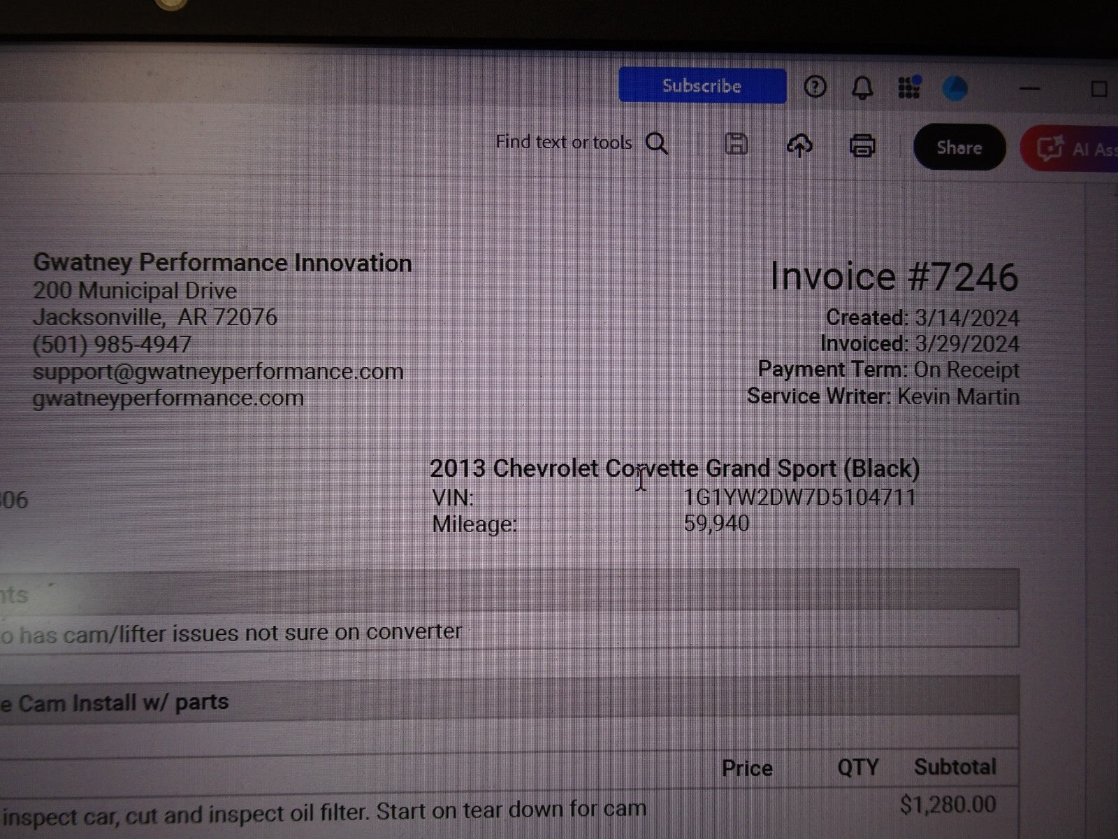
Task: Click the magnifying glass search icon
Action: [656, 144]
